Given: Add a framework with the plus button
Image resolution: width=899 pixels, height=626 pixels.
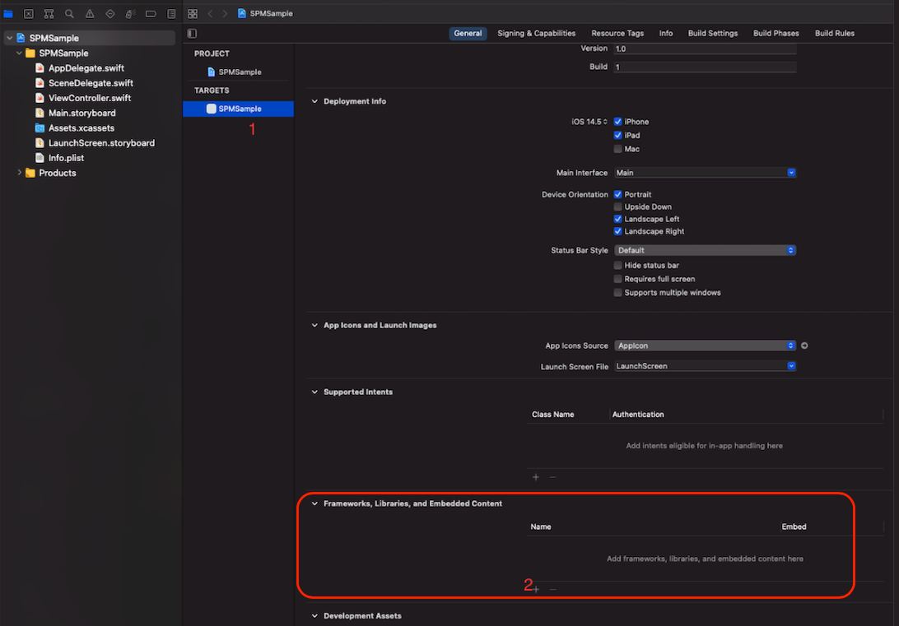Looking at the screenshot, I should tap(536, 589).
